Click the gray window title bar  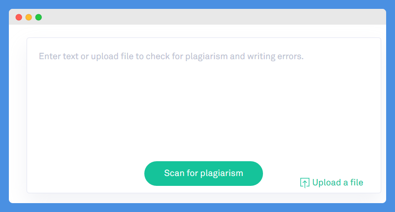pyautogui.click(x=197, y=17)
